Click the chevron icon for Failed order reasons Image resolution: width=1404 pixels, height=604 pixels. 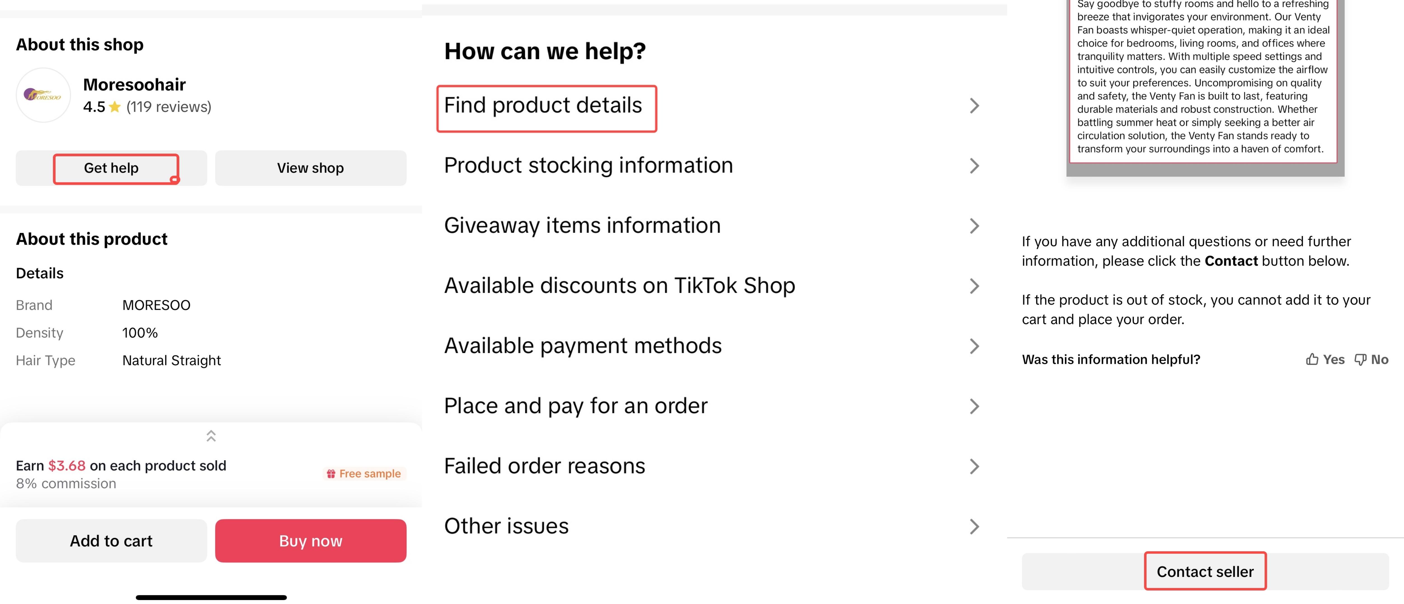974,466
